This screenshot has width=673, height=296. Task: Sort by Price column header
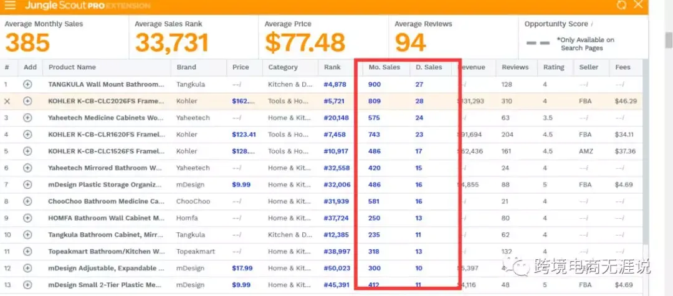241,67
